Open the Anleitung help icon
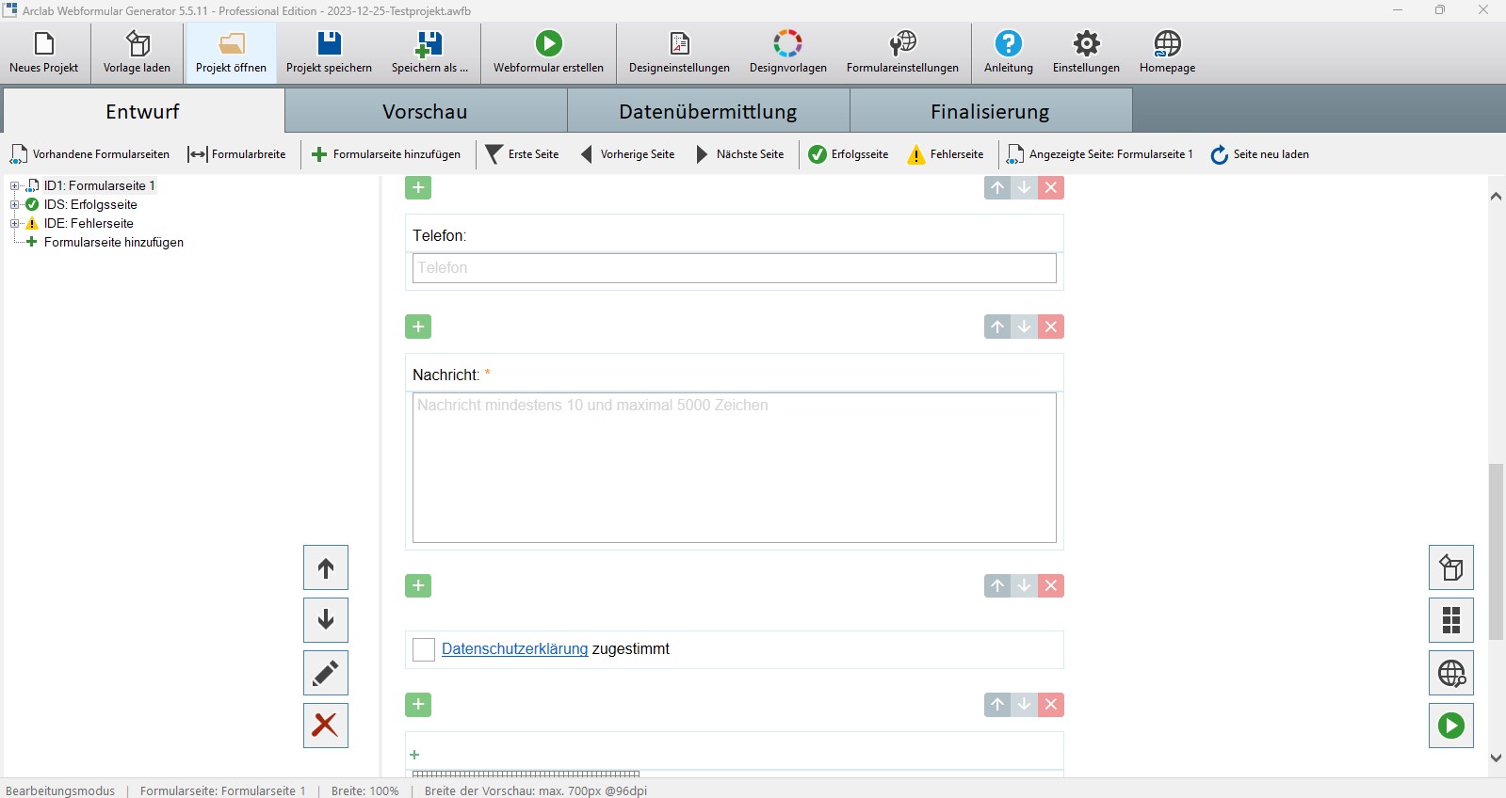 click(1008, 44)
